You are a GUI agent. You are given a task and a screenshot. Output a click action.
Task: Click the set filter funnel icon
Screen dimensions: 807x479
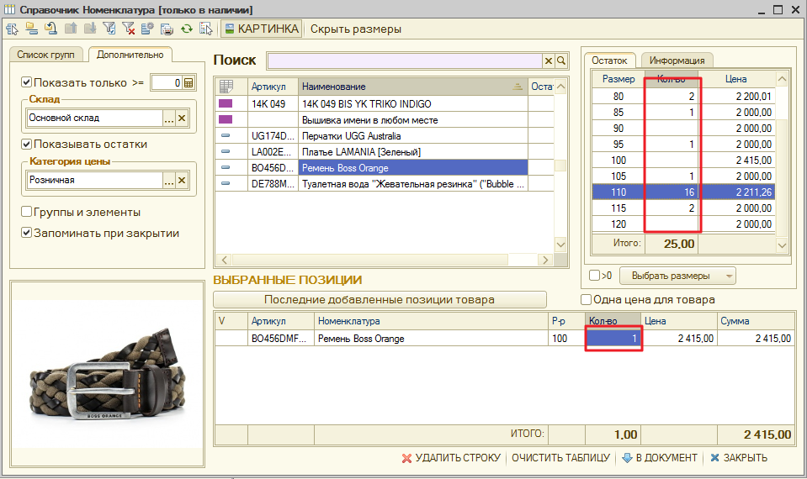click(109, 29)
